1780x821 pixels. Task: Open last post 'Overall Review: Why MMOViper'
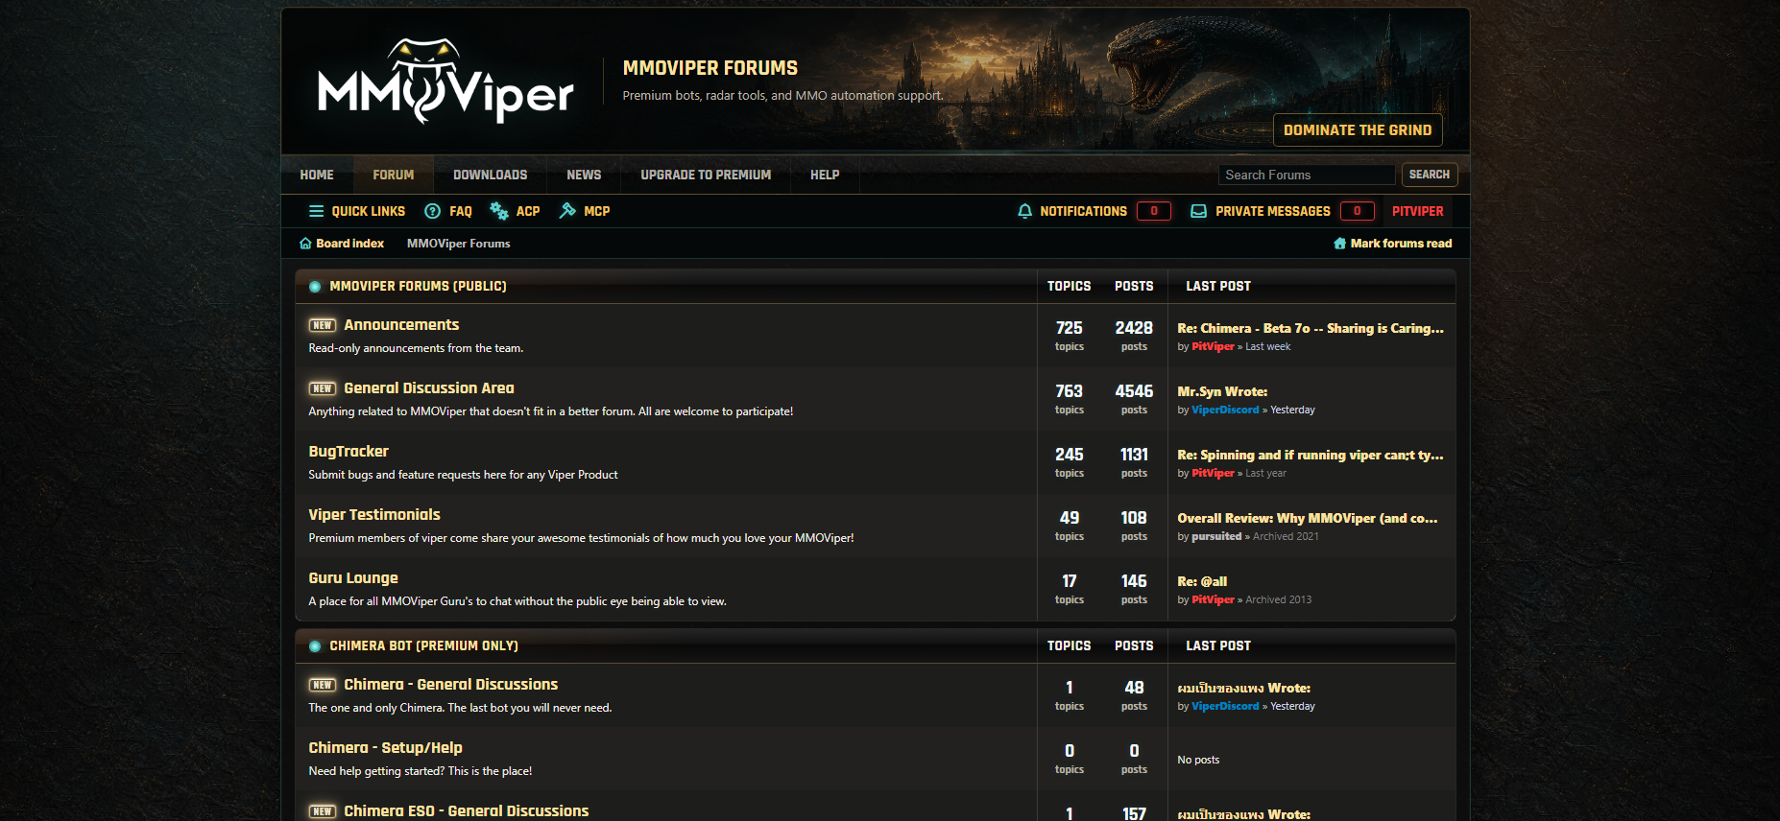(1308, 518)
